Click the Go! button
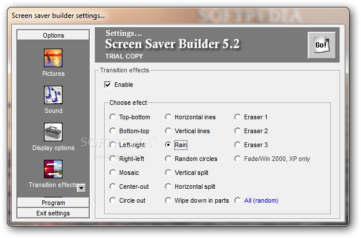The height and width of the screenshot is (238, 361). click(322, 45)
